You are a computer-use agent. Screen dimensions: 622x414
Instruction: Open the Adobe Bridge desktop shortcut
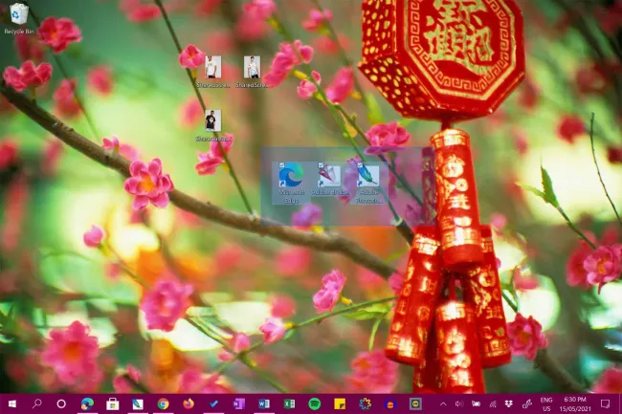pos(329,177)
